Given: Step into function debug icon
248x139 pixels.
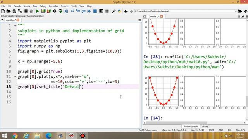Looking at the screenshot, I should (x=78, y=11).
